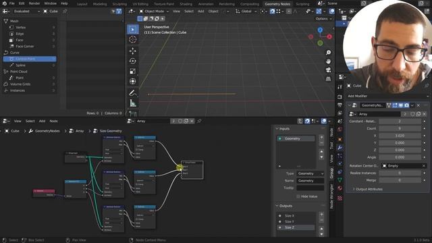Select Control Point row in spreadsheet
Viewport: 432px width, 243px height.
[30, 59]
